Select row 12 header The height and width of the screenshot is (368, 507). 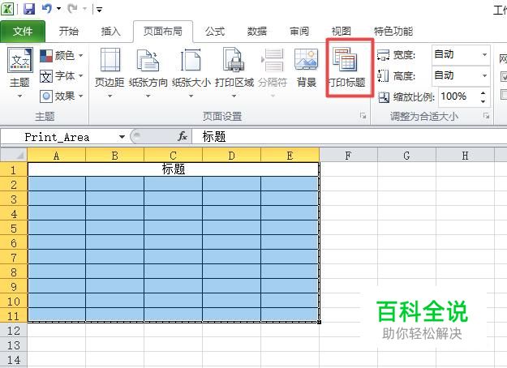click(14, 330)
